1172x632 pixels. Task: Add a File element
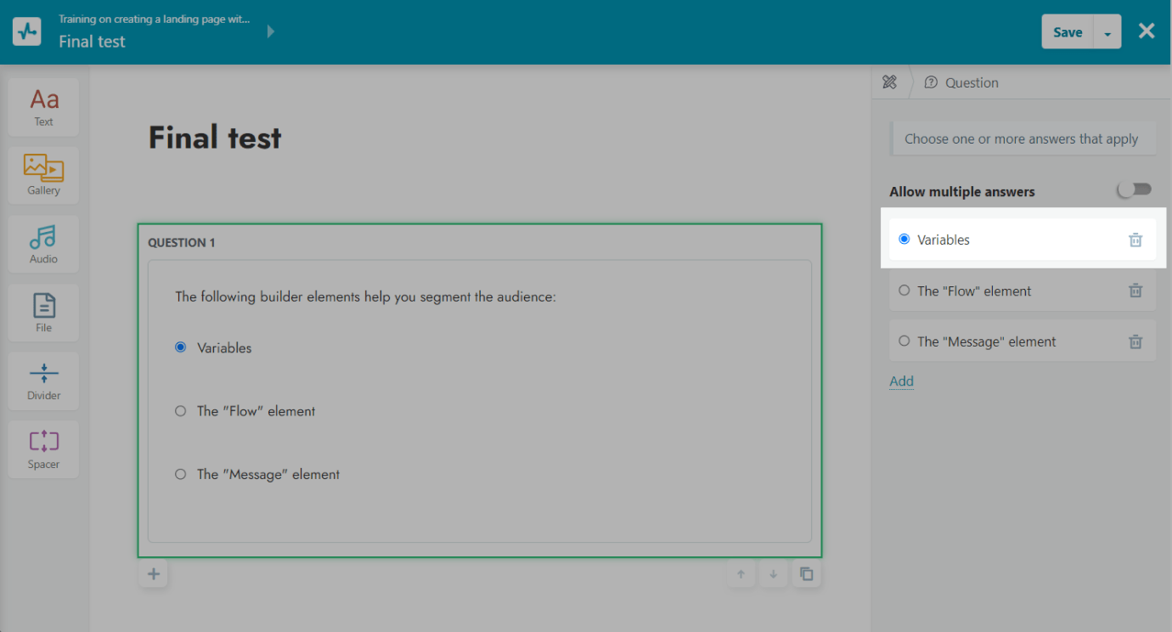43,313
